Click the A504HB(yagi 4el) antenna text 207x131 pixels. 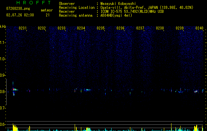[x=116, y=15]
